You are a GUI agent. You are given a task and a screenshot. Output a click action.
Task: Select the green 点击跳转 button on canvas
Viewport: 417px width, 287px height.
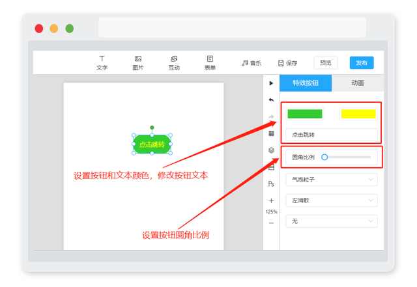tap(152, 144)
